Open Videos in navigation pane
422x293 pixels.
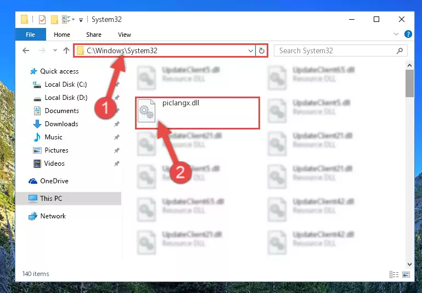[54, 164]
